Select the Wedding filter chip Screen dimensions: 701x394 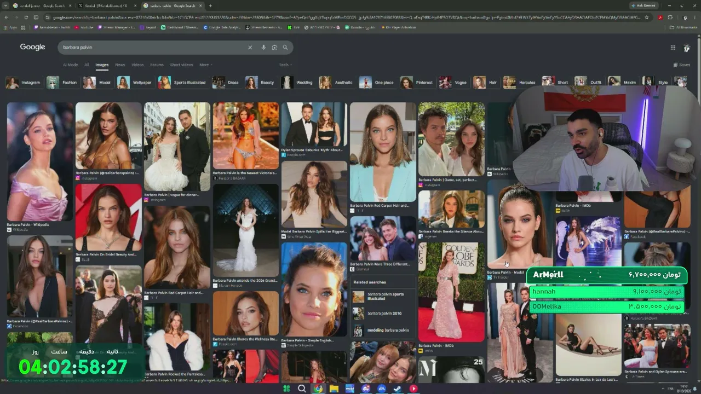[x=297, y=83]
